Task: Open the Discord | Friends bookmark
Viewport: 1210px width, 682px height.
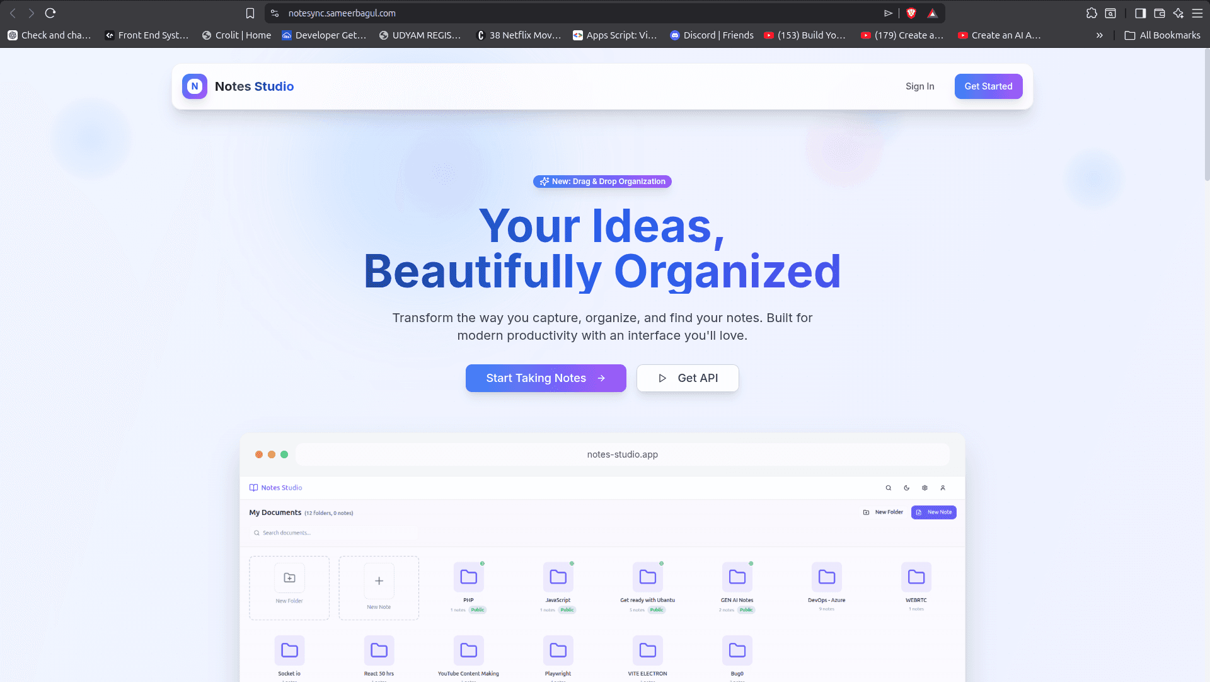Action: (712, 35)
